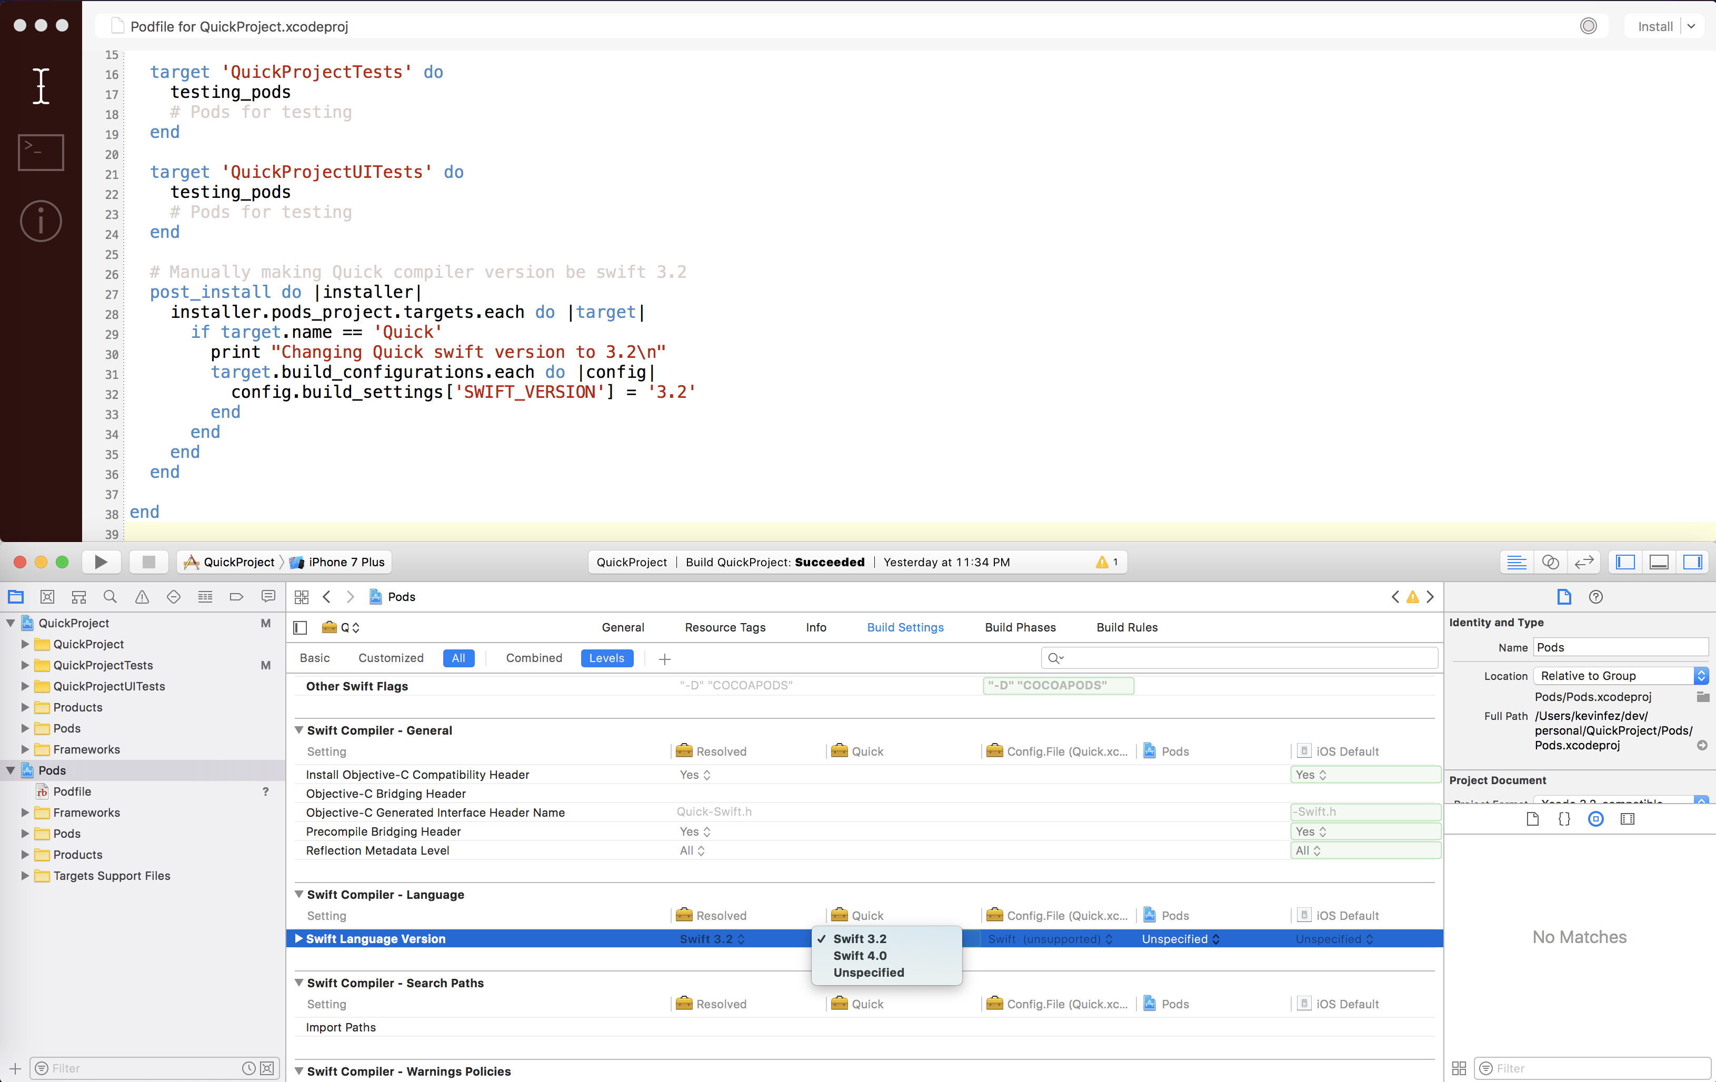Toggle the Navigator pane visibility
This screenshot has width=1716, height=1082.
coord(1625,562)
